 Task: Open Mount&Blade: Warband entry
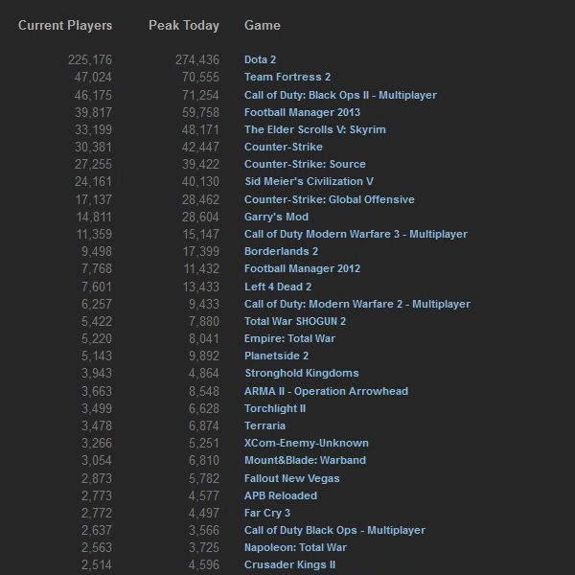(305, 460)
